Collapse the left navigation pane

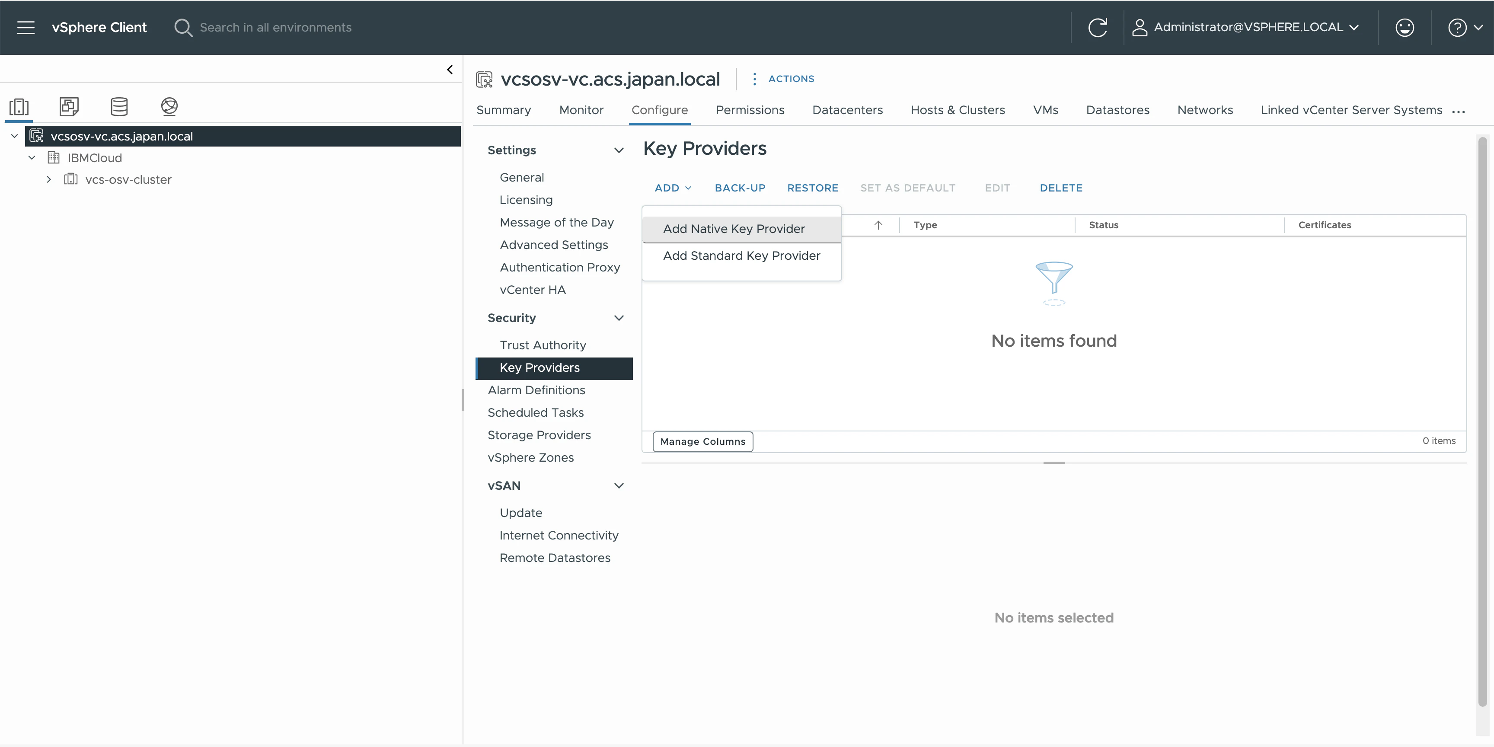450,70
